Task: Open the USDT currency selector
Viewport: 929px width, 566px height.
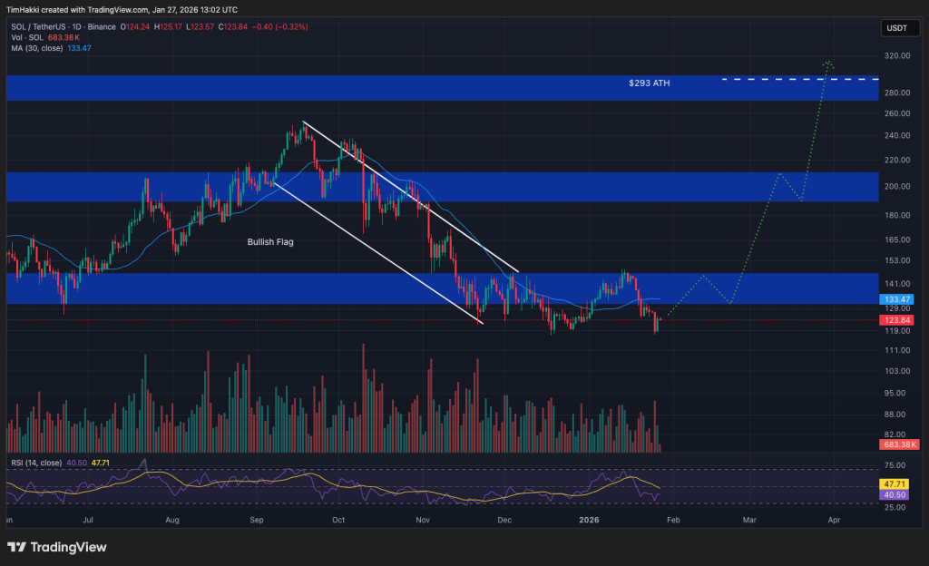Action: point(898,28)
